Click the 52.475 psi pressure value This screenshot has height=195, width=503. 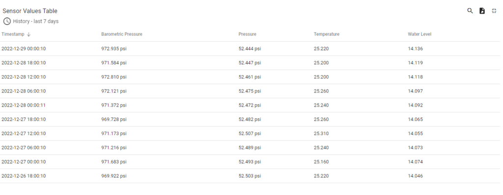250,91
